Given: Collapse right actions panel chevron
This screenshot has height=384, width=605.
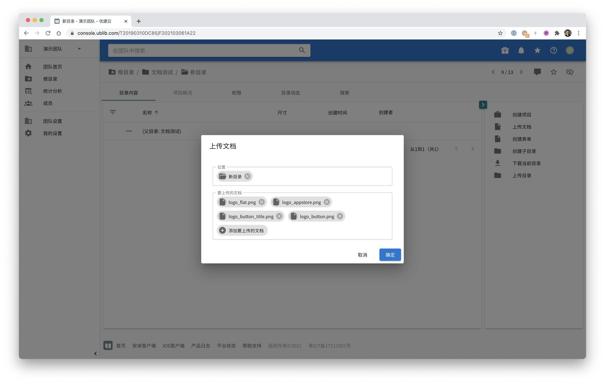Looking at the screenshot, I should (483, 105).
